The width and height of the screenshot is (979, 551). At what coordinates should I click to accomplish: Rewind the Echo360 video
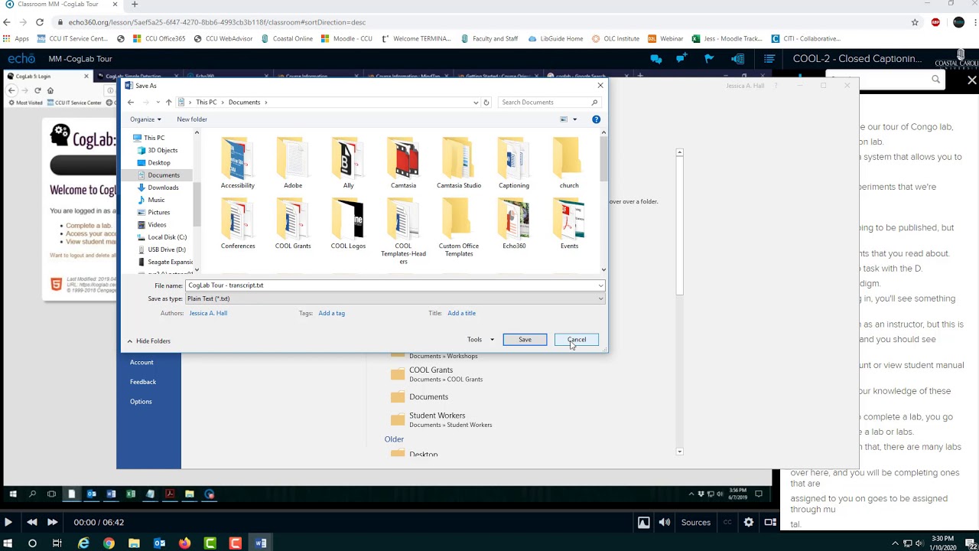tap(31, 522)
